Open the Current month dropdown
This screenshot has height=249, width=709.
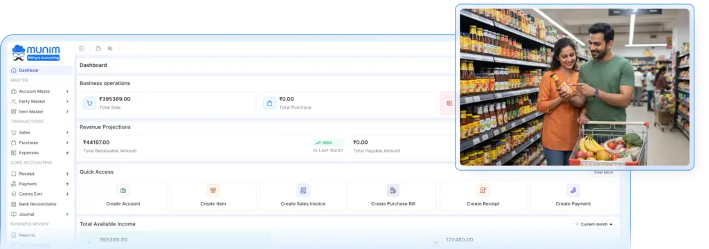coord(593,224)
